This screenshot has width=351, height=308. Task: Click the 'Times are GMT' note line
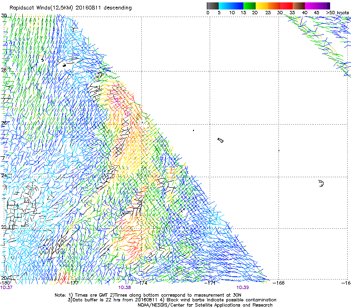coord(148,295)
